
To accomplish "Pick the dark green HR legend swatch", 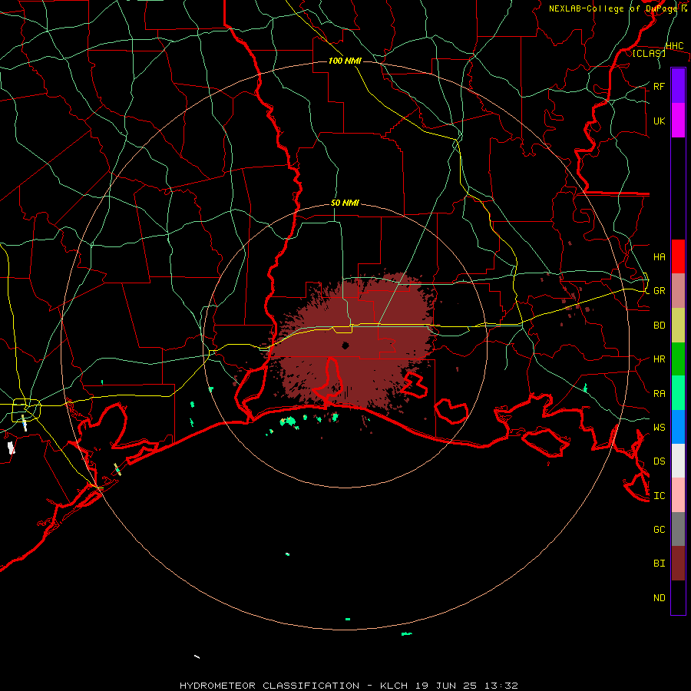I will pos(678,359).
